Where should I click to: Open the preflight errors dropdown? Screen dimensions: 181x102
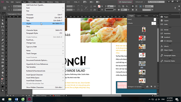(x=64, y=96)
